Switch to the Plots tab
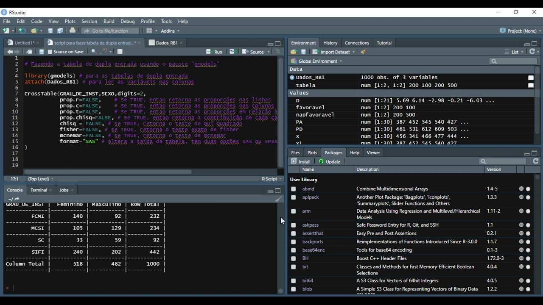Image resolution: width=543 pixels, height=305 pixels. point(312,152)
